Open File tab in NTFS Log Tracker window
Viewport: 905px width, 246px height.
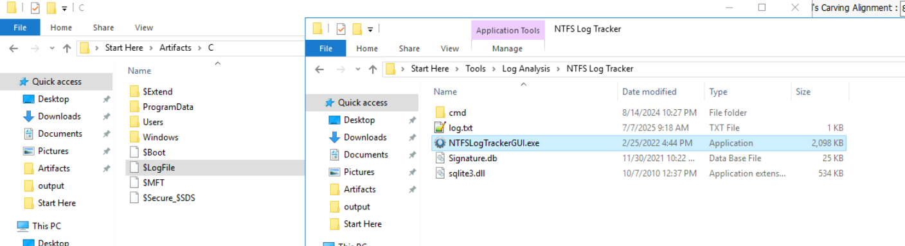point(326,48)
